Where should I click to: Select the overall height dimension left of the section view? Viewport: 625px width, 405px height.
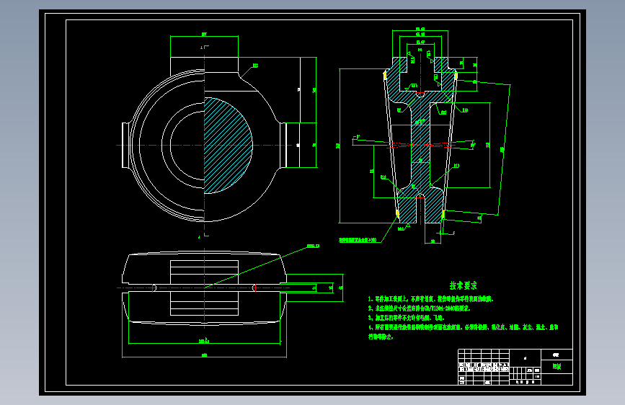point(338,146)
